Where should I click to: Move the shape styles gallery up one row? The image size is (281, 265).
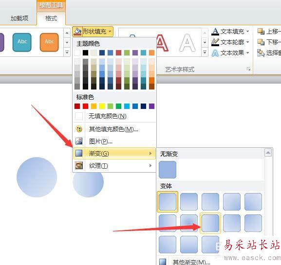pyautogui.click(x=67, y=33)
